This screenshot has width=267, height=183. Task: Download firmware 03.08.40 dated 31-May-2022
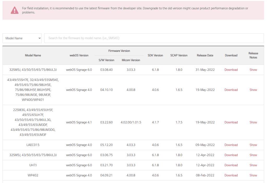(231, 70)
